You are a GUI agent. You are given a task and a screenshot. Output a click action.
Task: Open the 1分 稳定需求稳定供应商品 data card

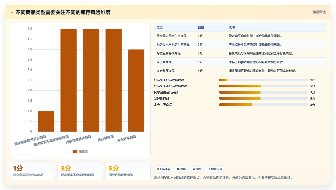pyautogui.click(x=32, y=171)
